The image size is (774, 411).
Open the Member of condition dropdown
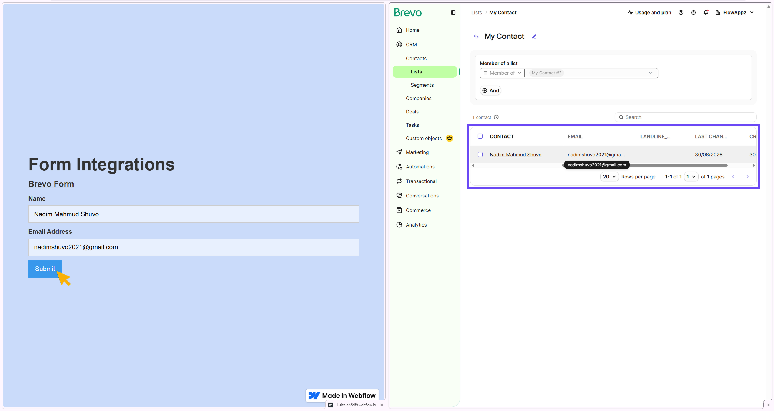(502, 73)
